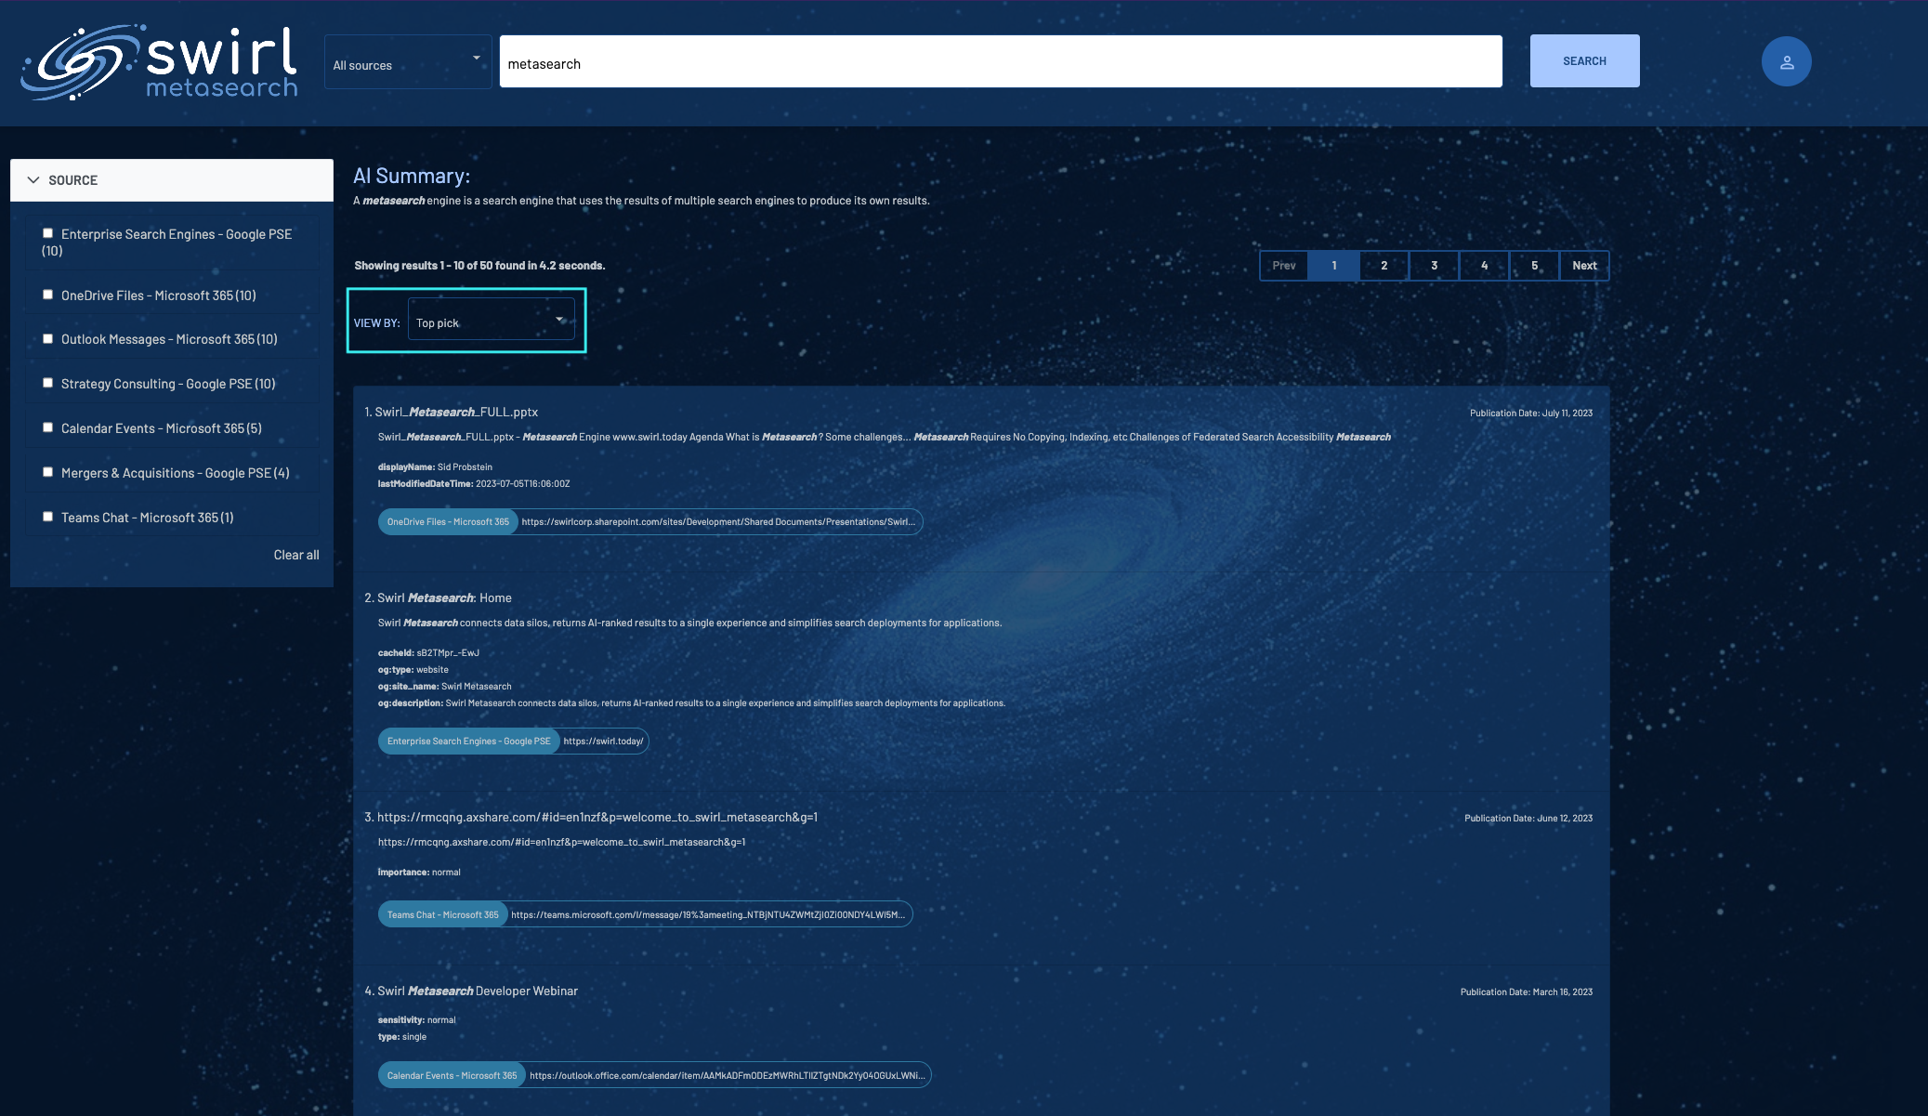This screenshot has width=1928, height=1116.
Task: Enable the Outlook Messages source filter
Action: coord(47,337)
